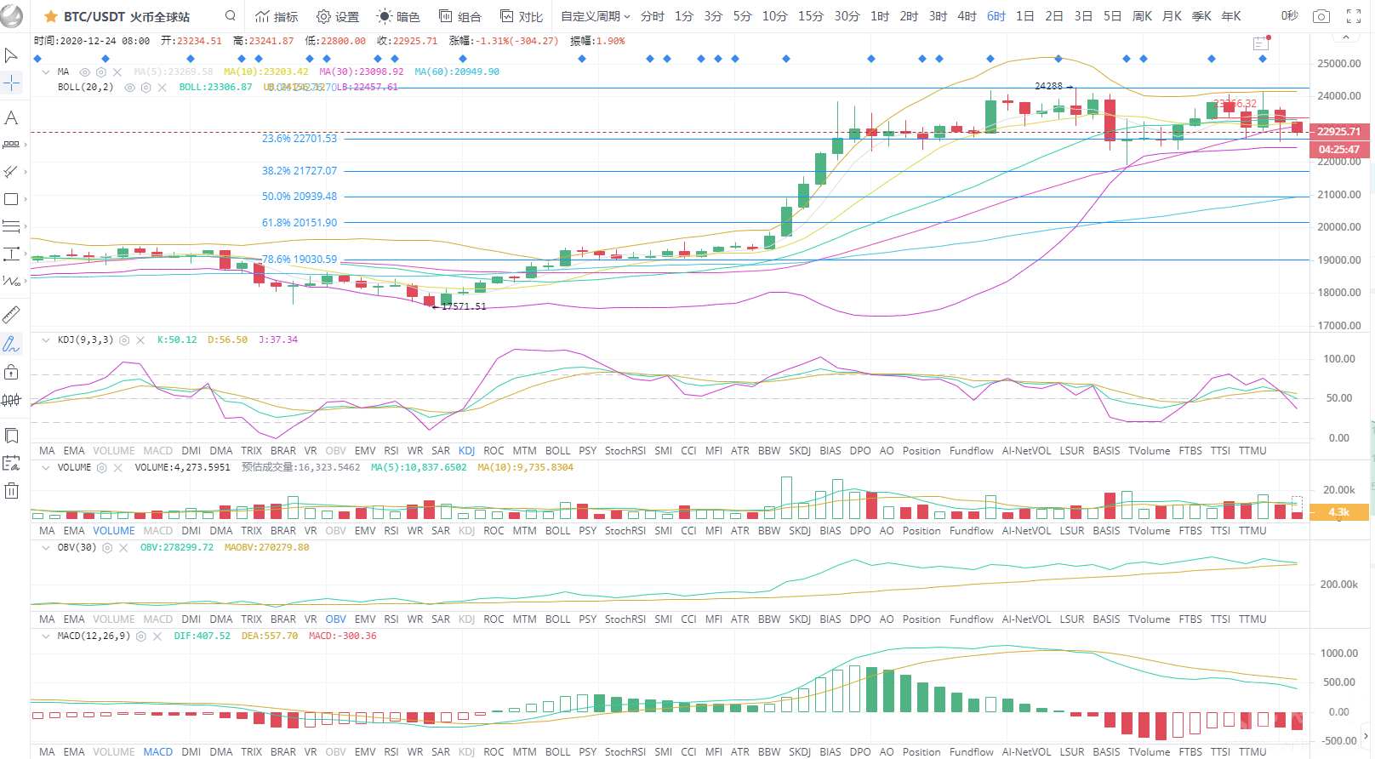Screen dimensions: 1375x759
Task: Click the 50.0% Fibonacci retracement line label
Action: click(299, 197)
